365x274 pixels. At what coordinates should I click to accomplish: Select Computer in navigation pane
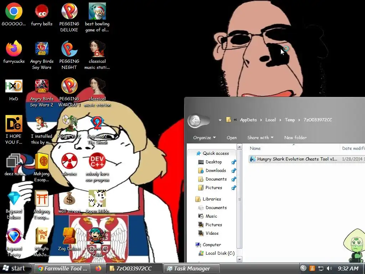coord(212,245)
